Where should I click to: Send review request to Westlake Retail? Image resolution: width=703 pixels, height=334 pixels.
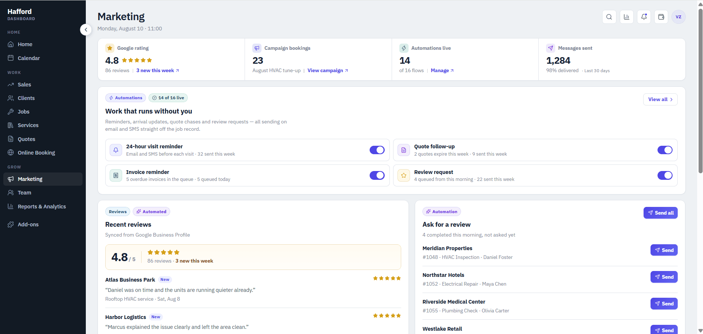click(664, 330)
